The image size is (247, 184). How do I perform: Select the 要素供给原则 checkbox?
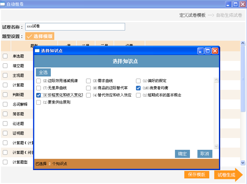tap(39, 102)
